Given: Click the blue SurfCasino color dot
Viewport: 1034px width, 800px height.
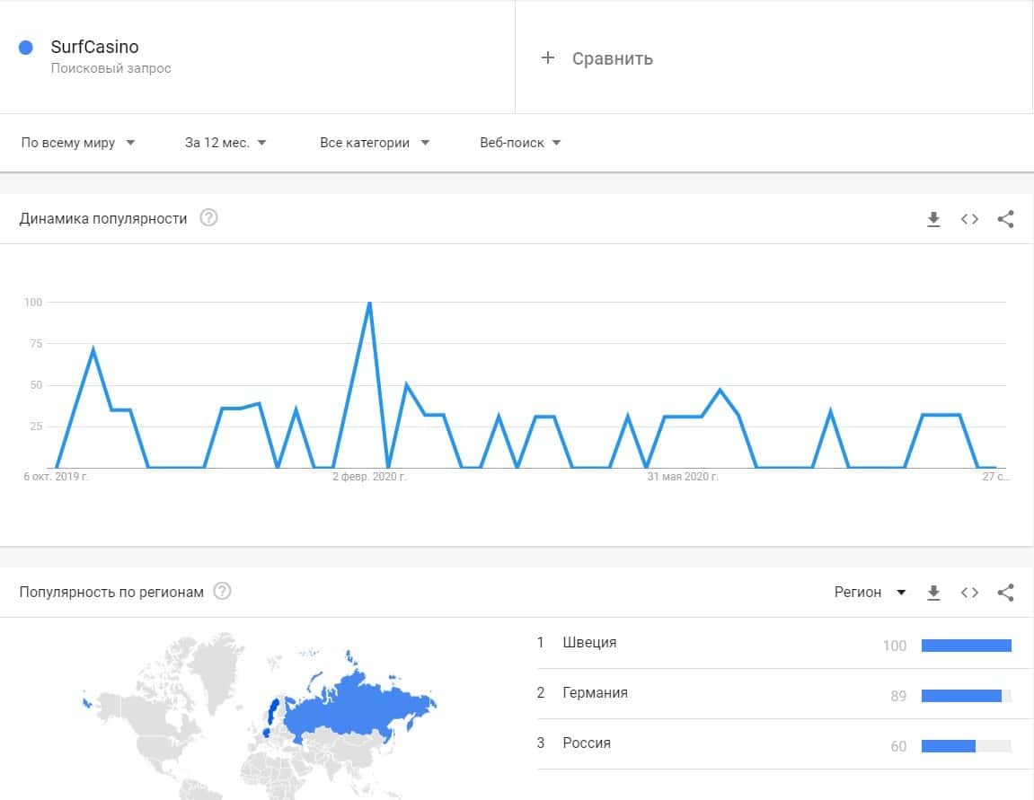Looking at the screenshot, I should 26,48.
